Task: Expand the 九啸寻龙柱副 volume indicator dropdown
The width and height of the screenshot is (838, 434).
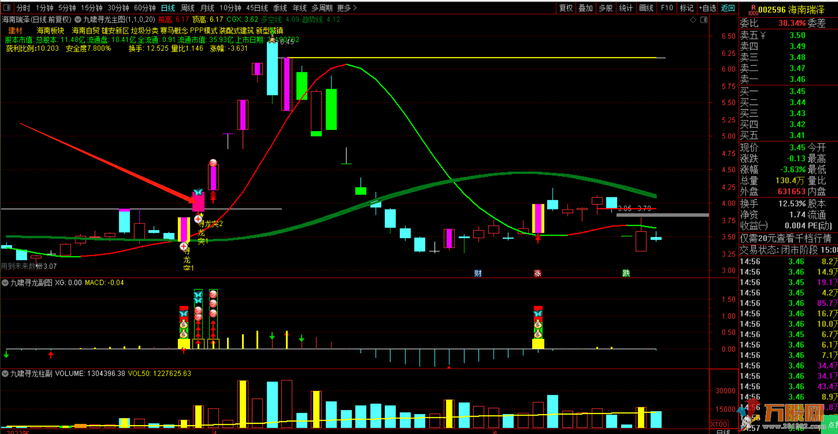Action: (x=5, y=373)
